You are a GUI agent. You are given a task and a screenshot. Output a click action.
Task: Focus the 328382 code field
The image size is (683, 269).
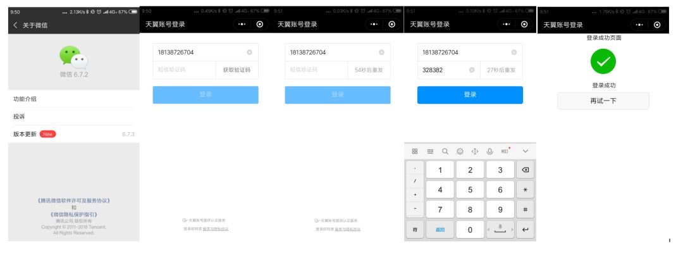(448, 70)
